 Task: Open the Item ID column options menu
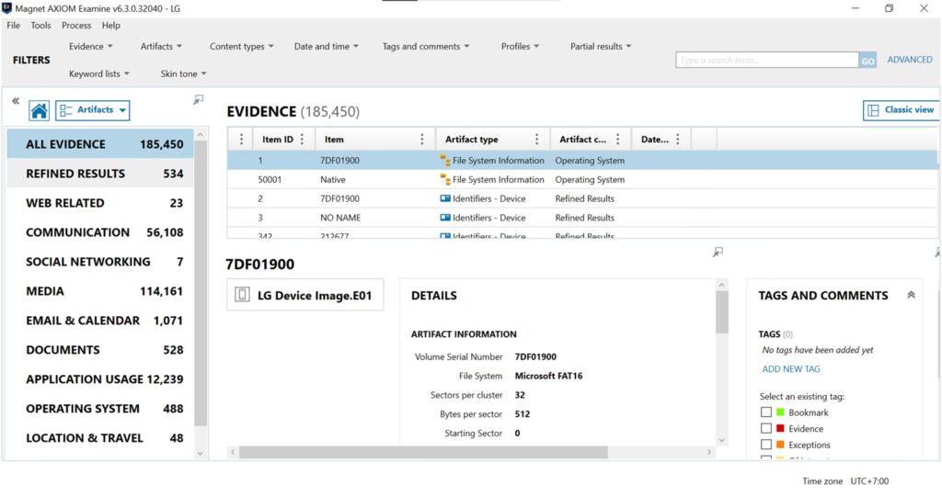pyautogui.click(x=302, y=139)
